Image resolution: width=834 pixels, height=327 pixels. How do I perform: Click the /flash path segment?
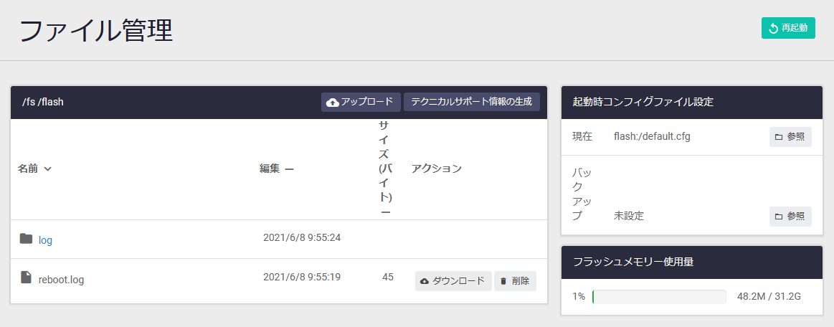(50, 102)
